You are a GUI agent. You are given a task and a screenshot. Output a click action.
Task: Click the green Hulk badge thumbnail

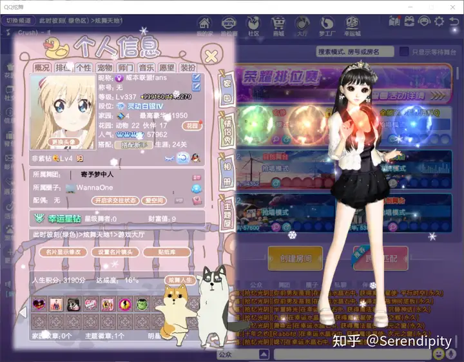point(142,304)
